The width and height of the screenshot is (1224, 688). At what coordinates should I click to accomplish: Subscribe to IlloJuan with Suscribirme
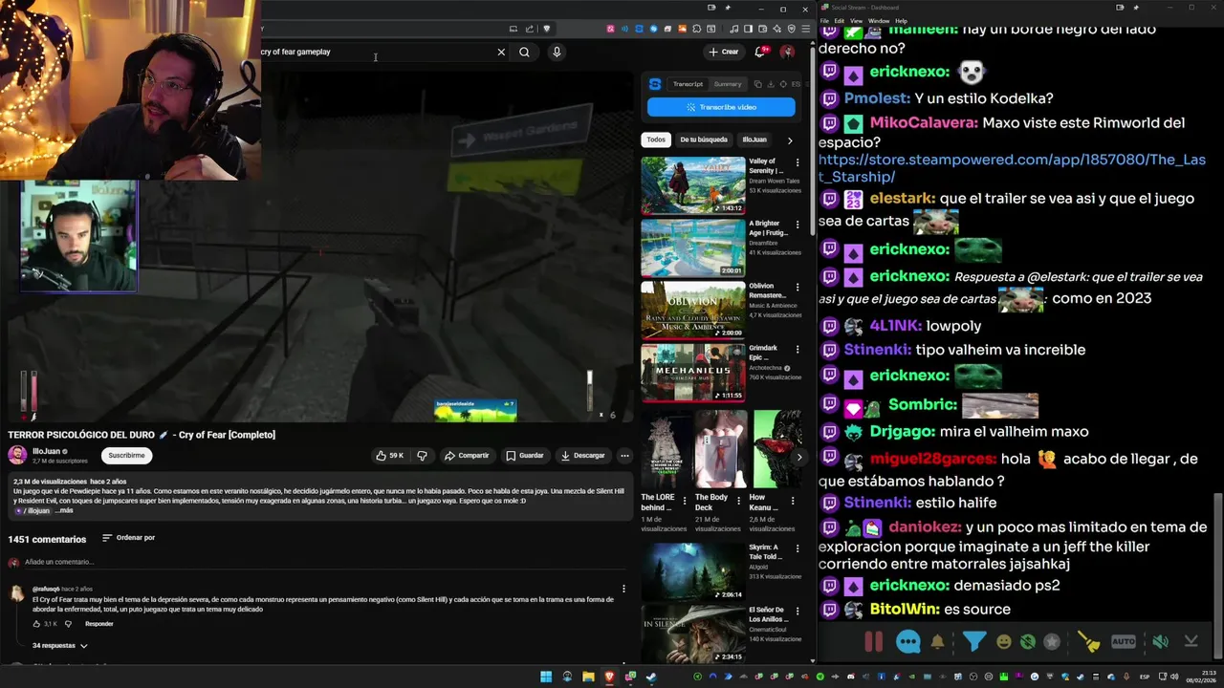pos(126,456)
